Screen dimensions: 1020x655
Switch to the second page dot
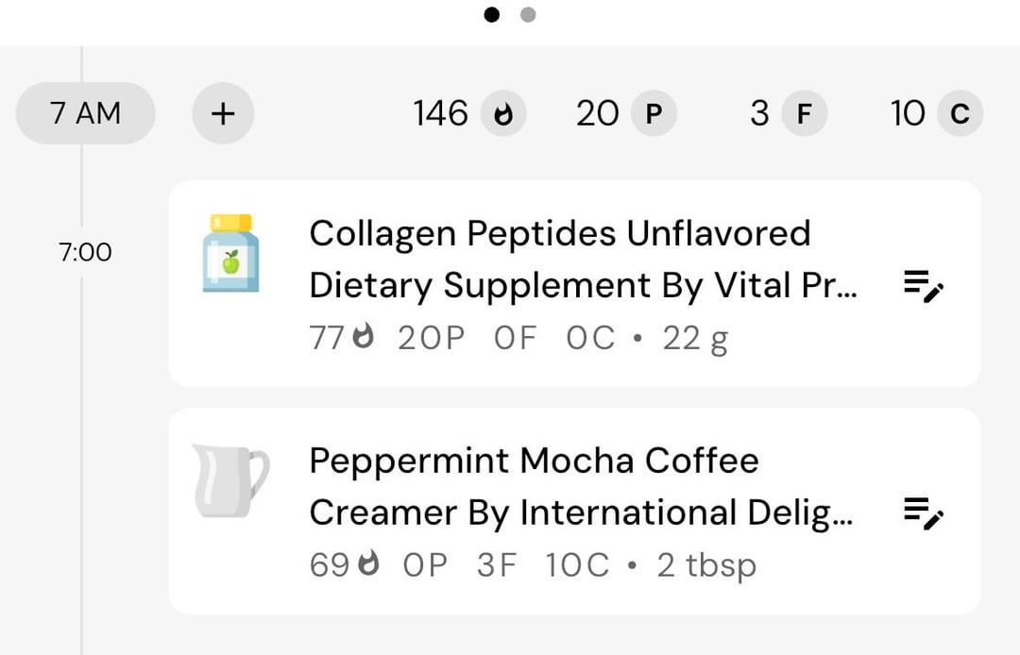[528, 14]
